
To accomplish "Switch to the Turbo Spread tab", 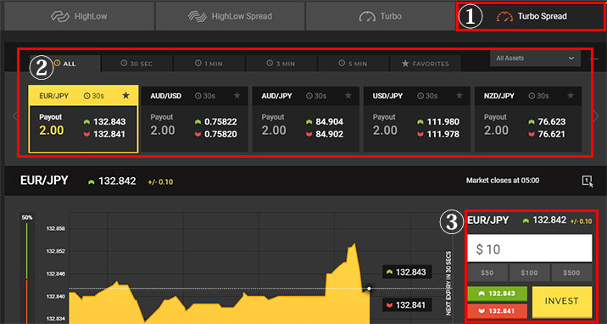I will coord(532,16).
